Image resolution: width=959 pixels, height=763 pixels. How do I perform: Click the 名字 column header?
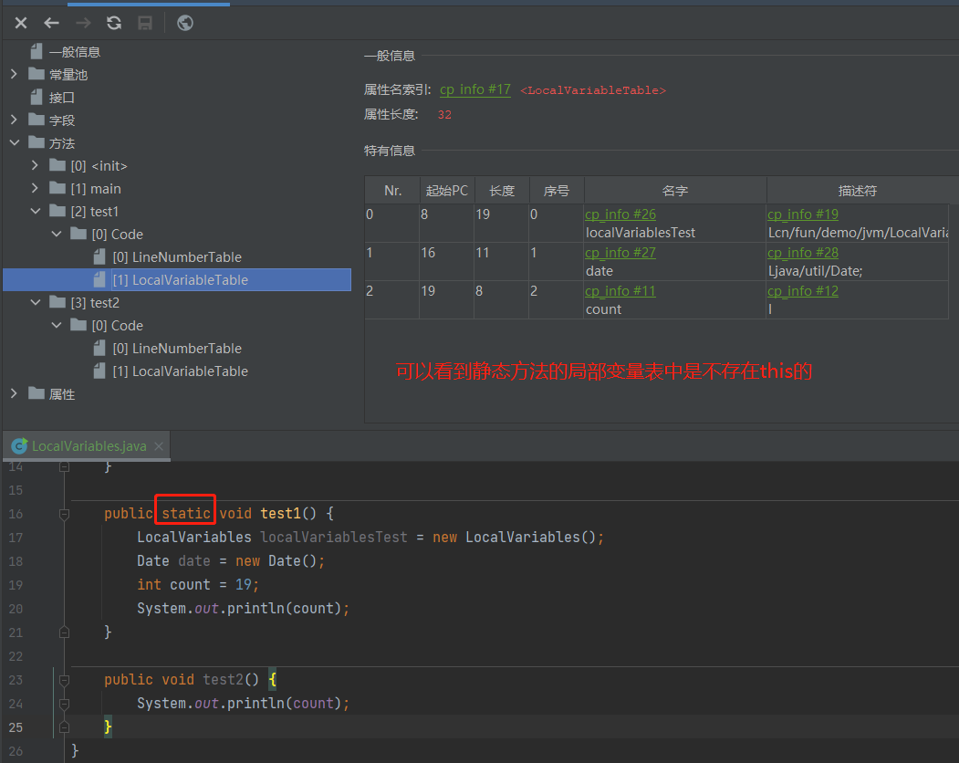tap(675, 191)
